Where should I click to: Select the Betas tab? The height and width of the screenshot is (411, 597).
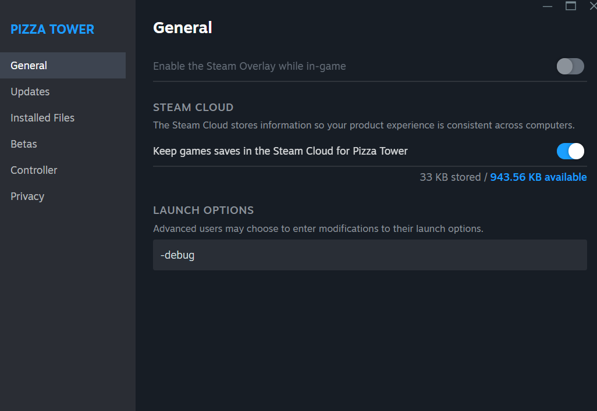tap(24, 144)
